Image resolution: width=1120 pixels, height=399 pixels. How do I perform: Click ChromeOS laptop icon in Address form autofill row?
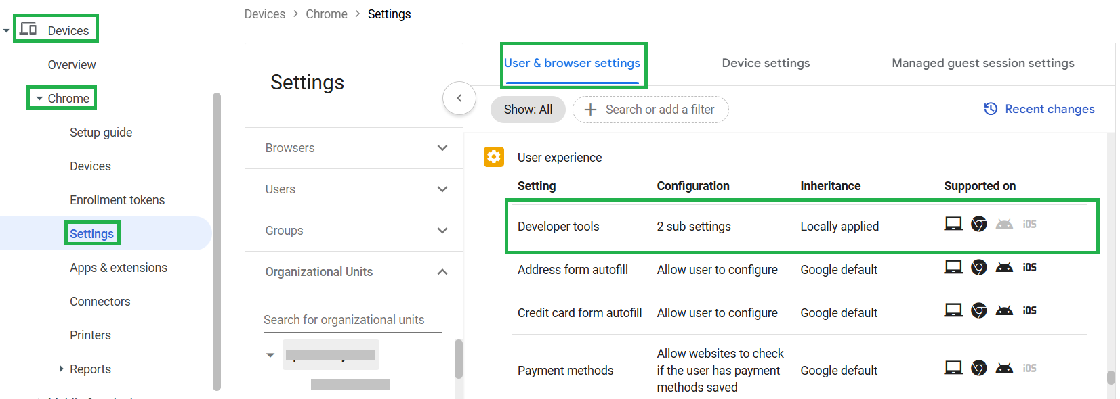(x=953, y=267)
